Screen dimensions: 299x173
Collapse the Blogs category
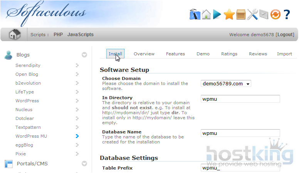click(x=84, y=55)
